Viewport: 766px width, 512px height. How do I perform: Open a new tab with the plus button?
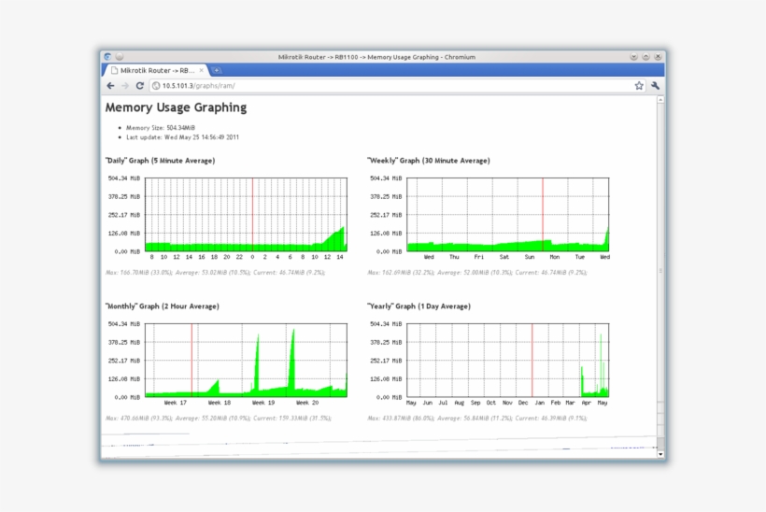[x=217, y=70]
